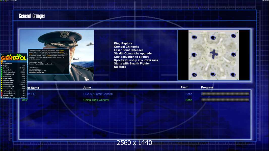Select the top-right start position on minimap

click(233, 36)
